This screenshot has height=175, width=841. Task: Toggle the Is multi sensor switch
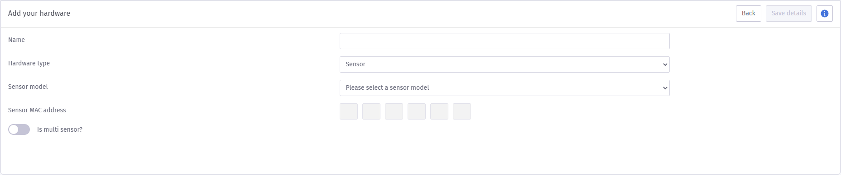pyautogui.click(x=19, y=130)
